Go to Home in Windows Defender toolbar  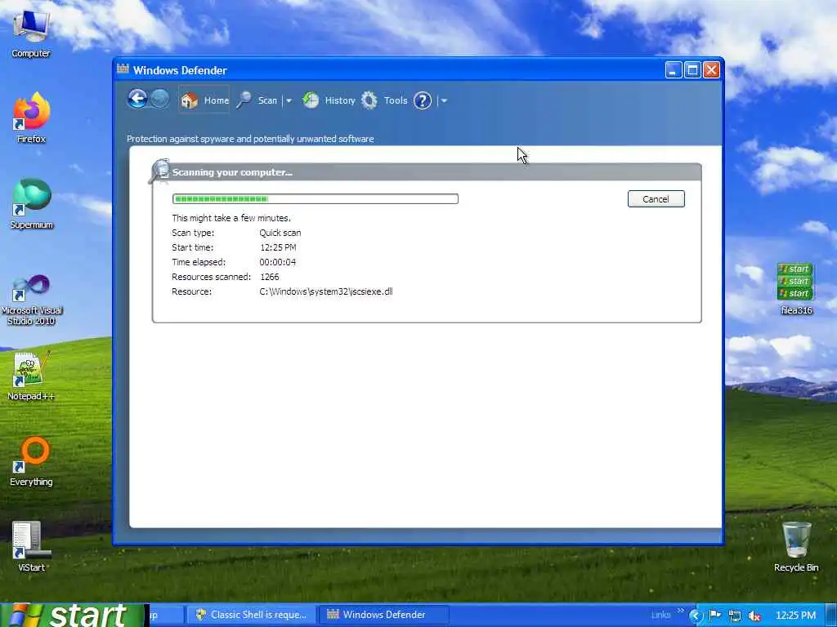tap(204, 100)
